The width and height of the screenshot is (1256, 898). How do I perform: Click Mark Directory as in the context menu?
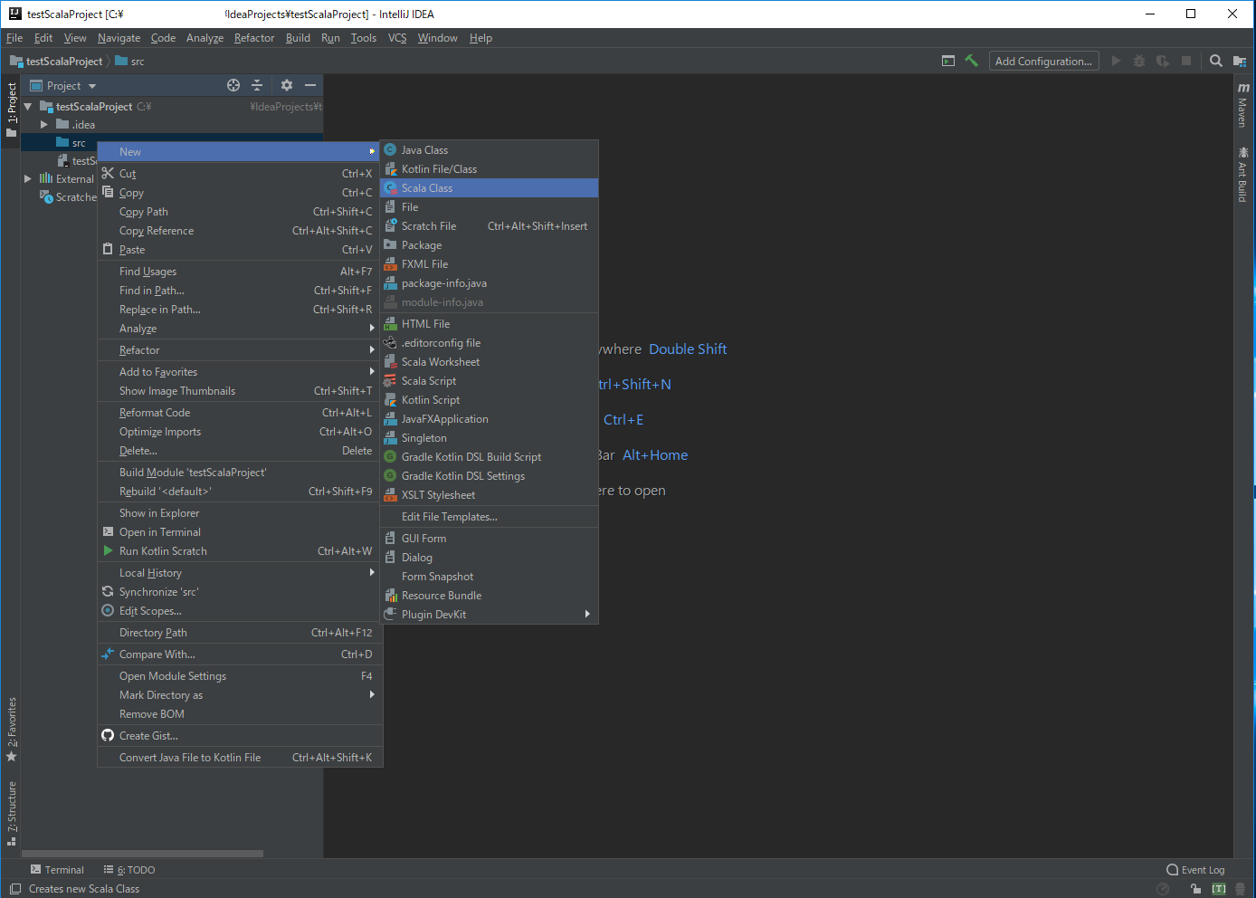pos(240,695)
